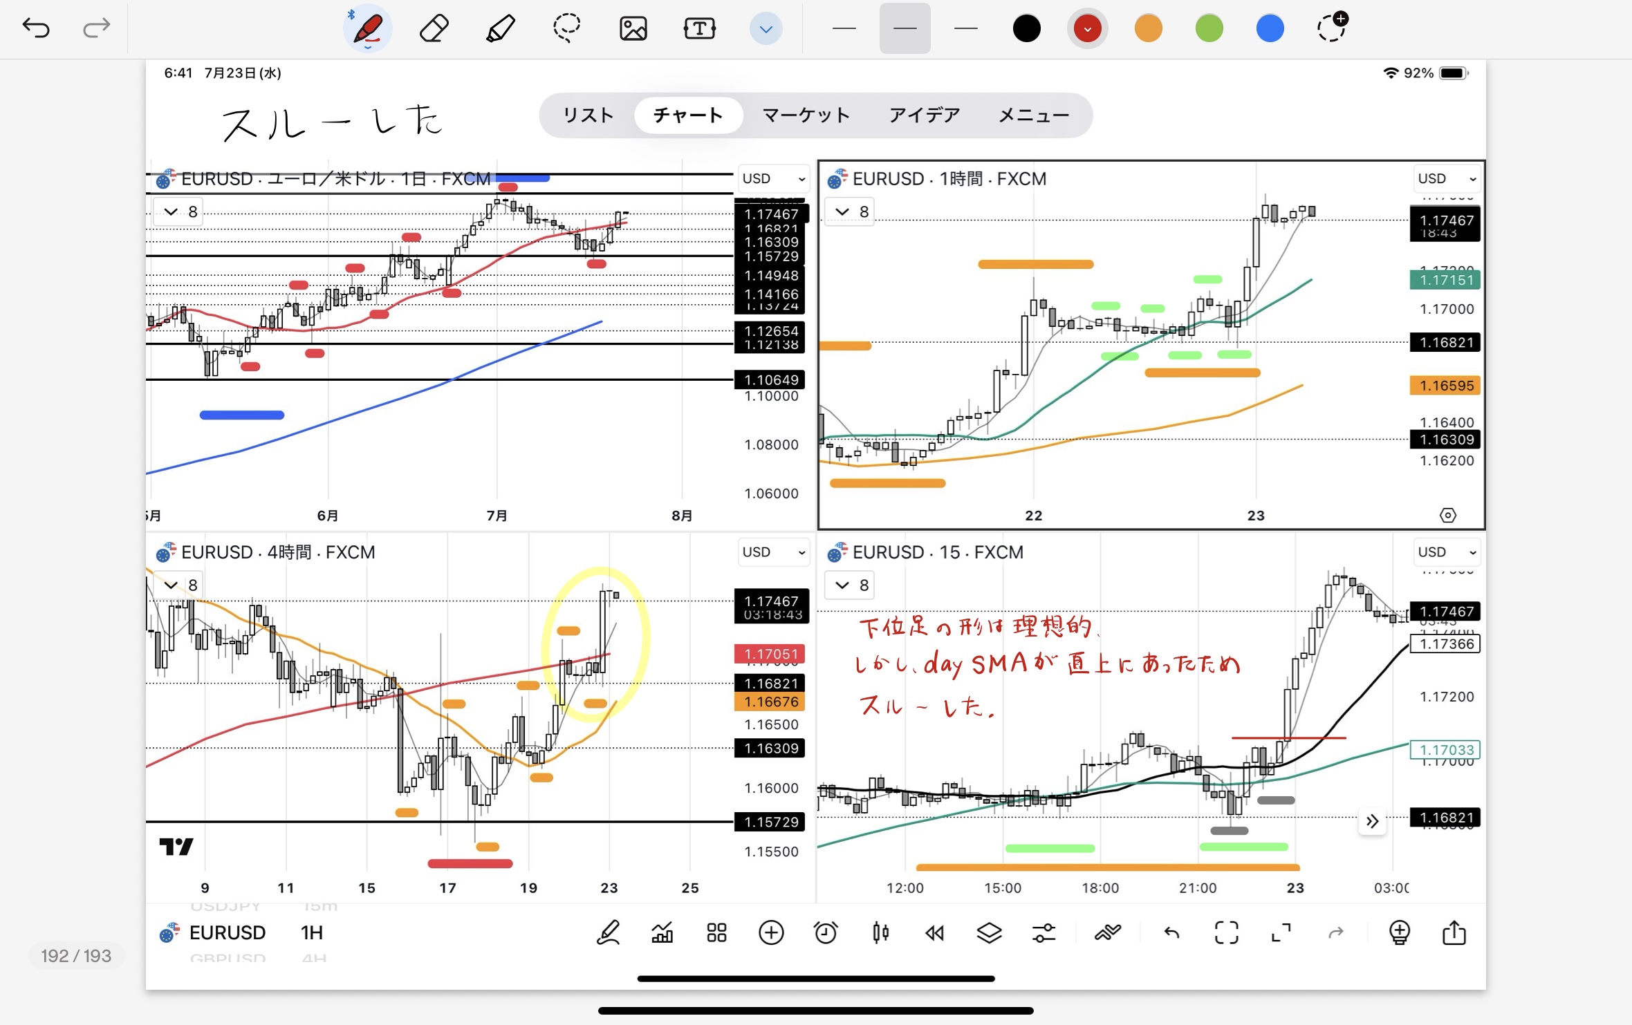1632x1025 pixels.
Task: Pick the orange pen color
Action: tap(1148, 29)
